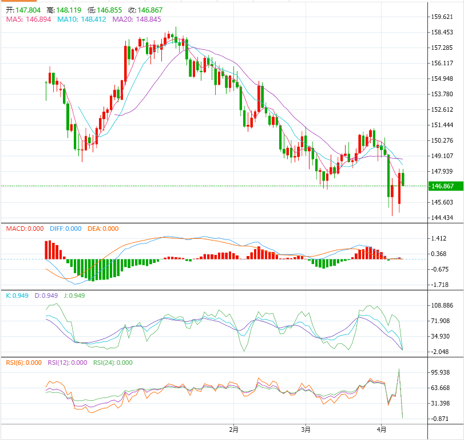This screenshot has height=441, width=464.
Task: Click the K: 0.949 indicator label
Action: (17, 296)
